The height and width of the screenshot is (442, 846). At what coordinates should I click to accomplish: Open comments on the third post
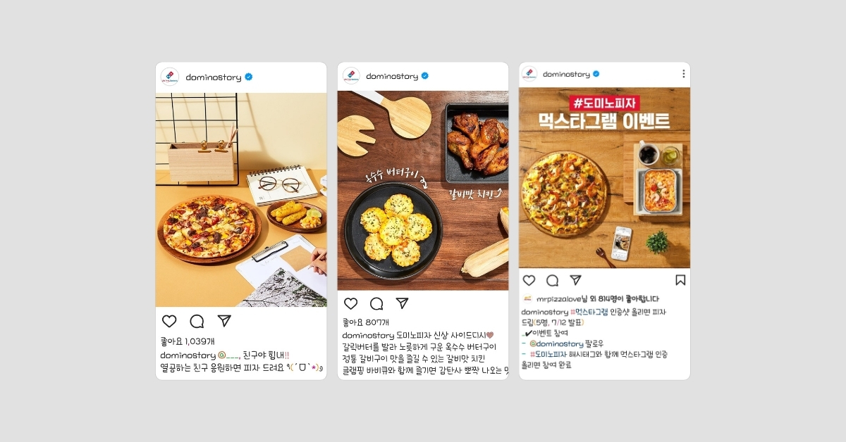552,280
